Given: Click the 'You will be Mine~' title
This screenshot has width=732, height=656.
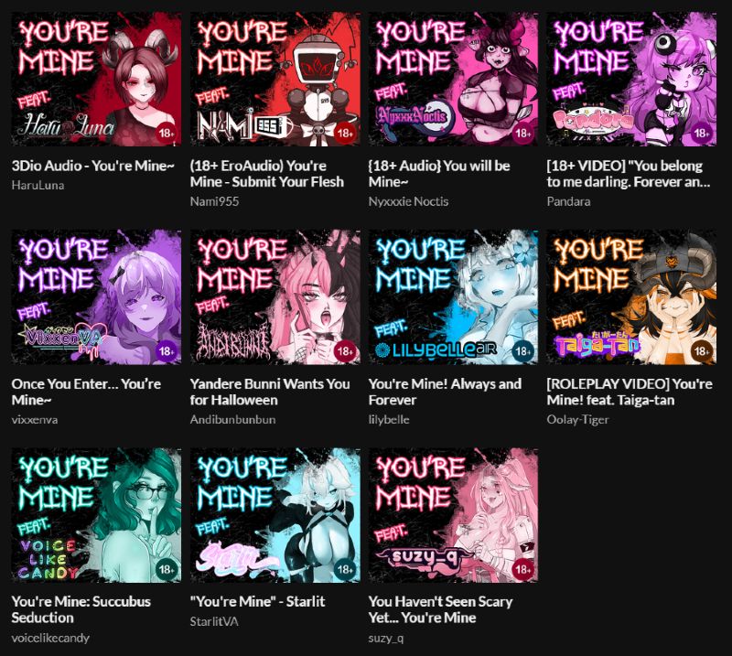Looking at the screenshot, I should [x=439, y=174].
